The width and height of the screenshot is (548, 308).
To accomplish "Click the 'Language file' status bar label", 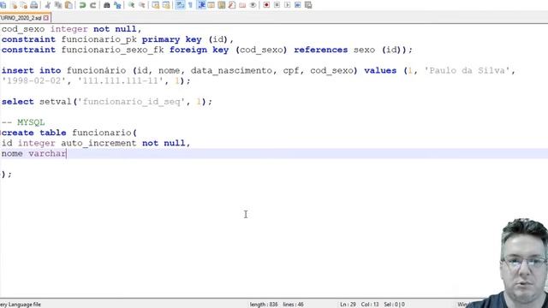I will 21,305.
